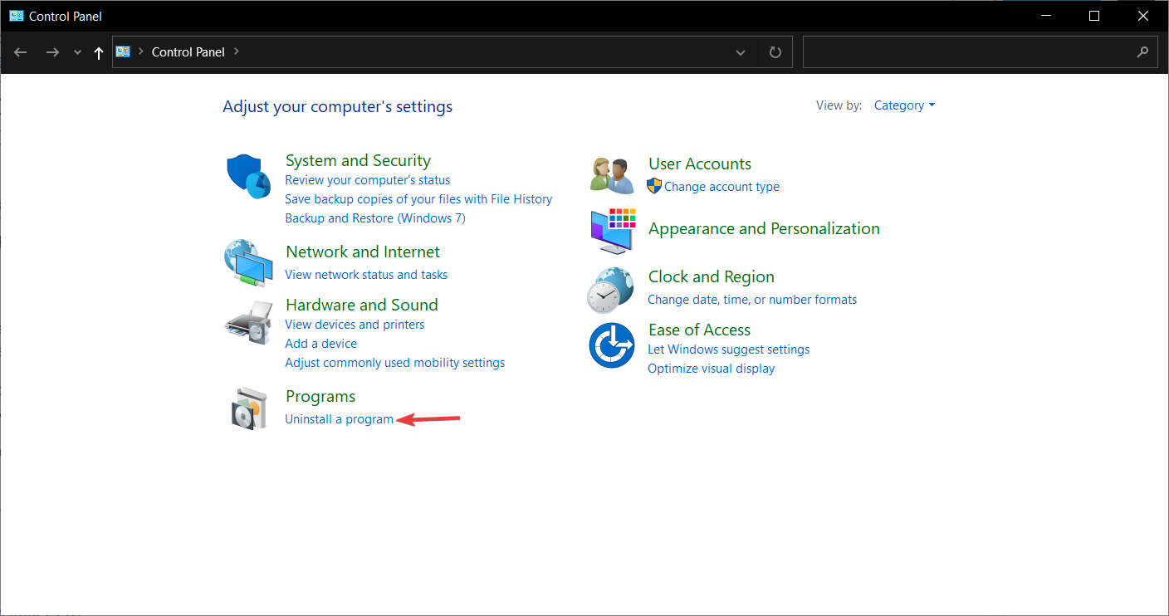Click the Back arrow in navigation bar
The width and height of the screenshot is (1169, 616).
click(x=21, y=52)
